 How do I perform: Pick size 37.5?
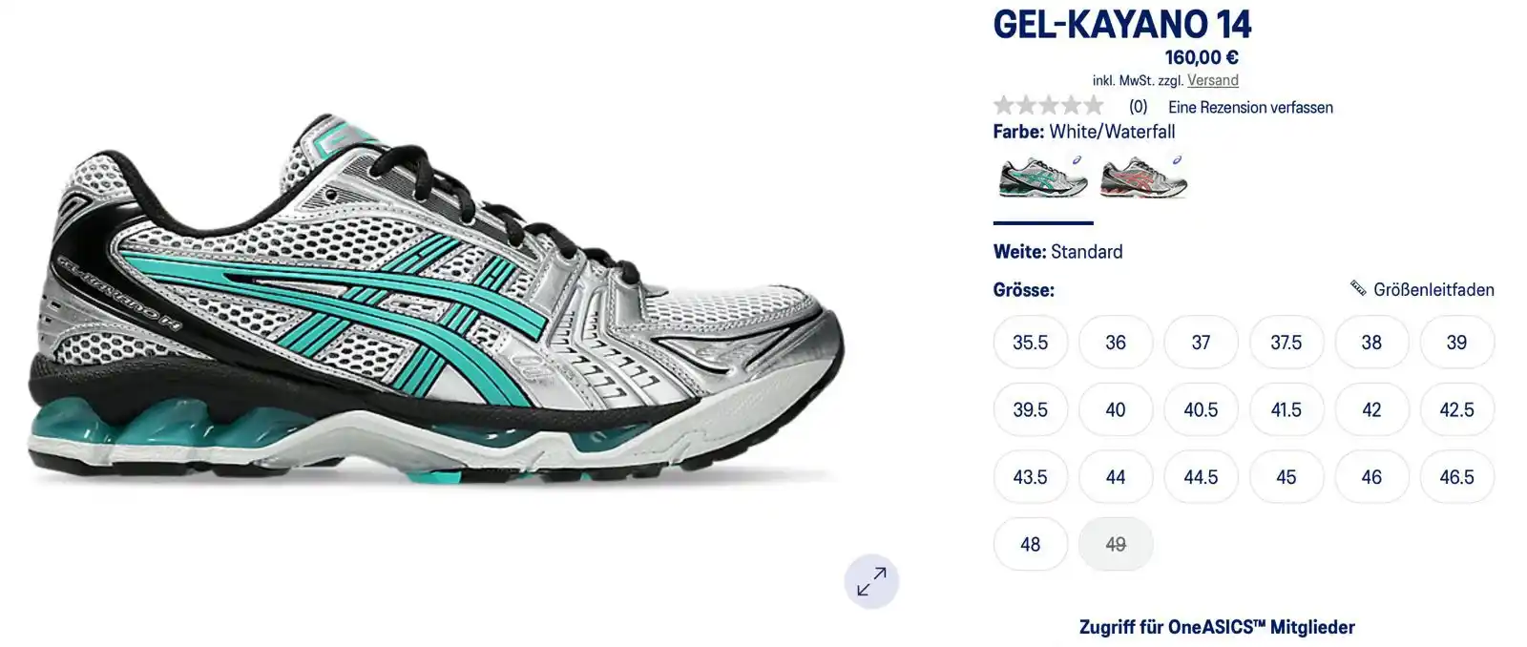pyautogui.click(x=1286, y=343)
